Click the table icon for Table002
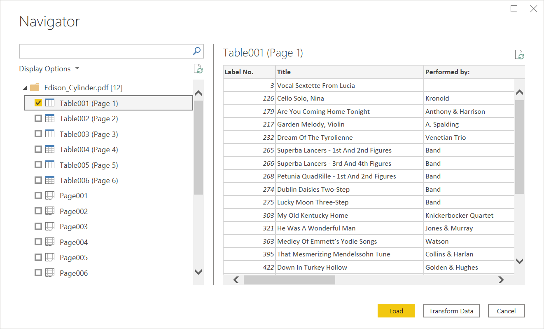Image resolution: width=544 pixels, height=329 pixels. [x=49, y=118]
